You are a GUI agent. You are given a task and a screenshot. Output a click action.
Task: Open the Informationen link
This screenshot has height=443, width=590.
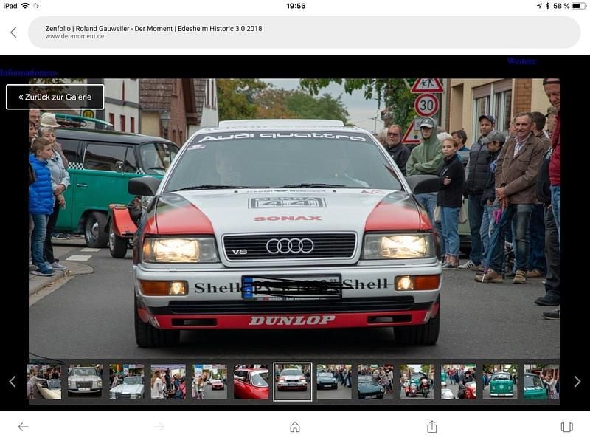pyautogui.click(x=28, y=73)
